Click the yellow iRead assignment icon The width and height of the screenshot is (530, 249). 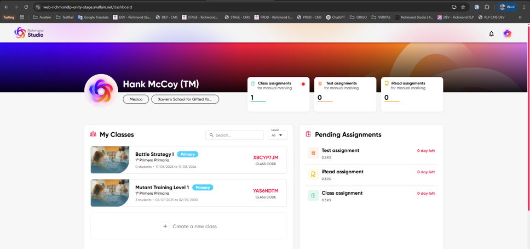313,174
